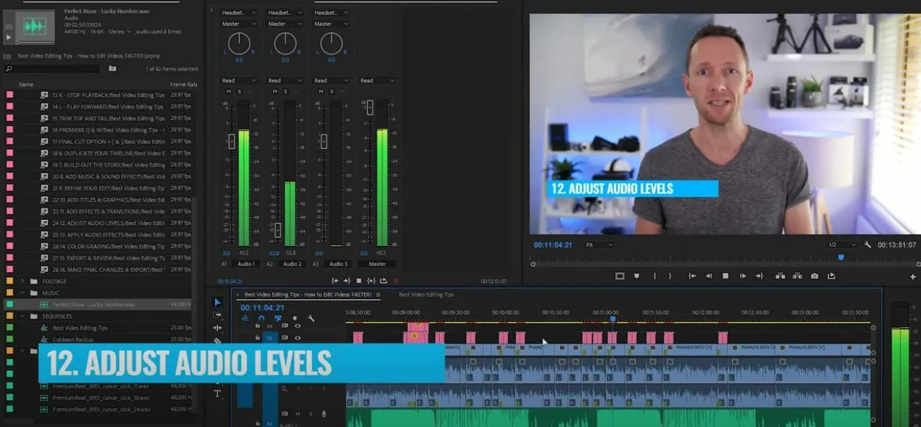921x427 pixels.
Task: Open the Fit zoom level dropdown
Action: pos(599,245)
